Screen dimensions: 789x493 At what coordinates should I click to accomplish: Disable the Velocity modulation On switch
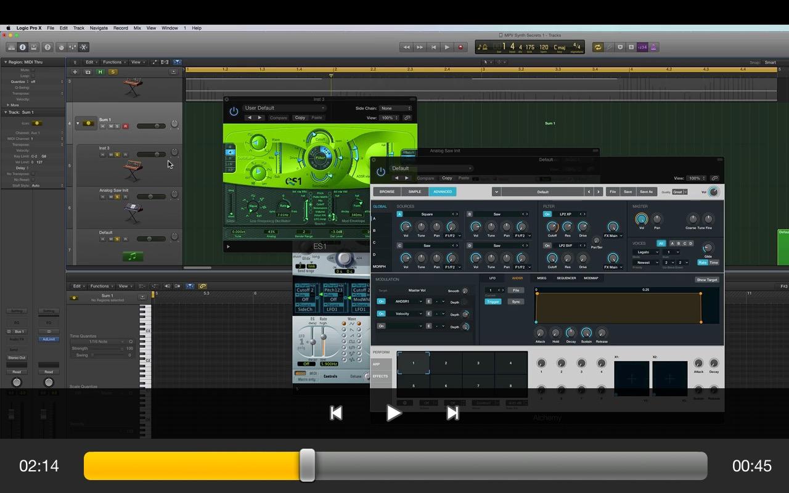pyautogui.click(x=381, y=314)
